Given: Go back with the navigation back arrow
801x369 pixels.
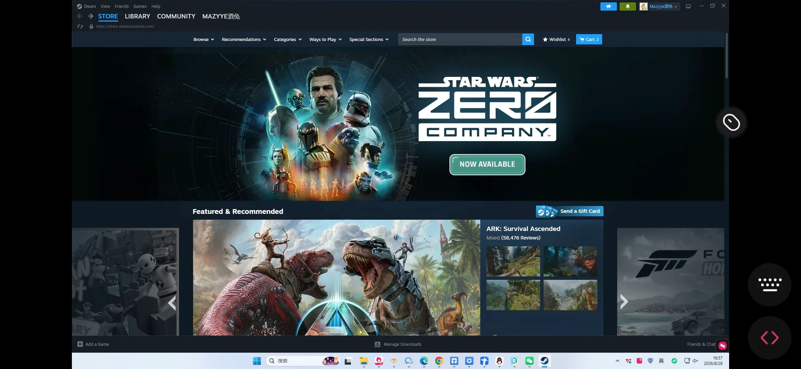Looking at the screenshot, I should [80, 16].
